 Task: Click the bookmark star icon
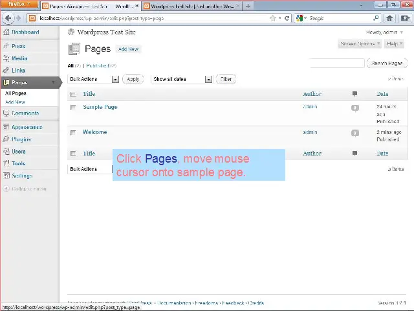click(273, 18)
